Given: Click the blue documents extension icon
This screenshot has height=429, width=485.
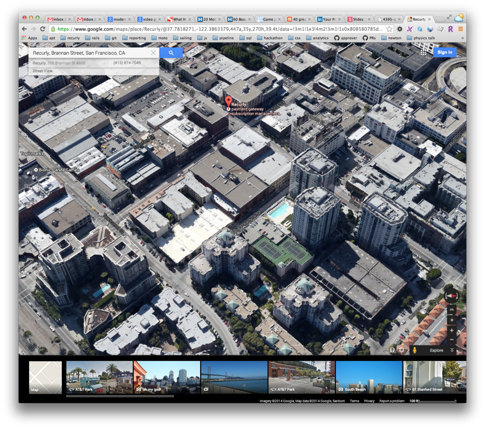Looking at the screenshot, I should 420,29.
